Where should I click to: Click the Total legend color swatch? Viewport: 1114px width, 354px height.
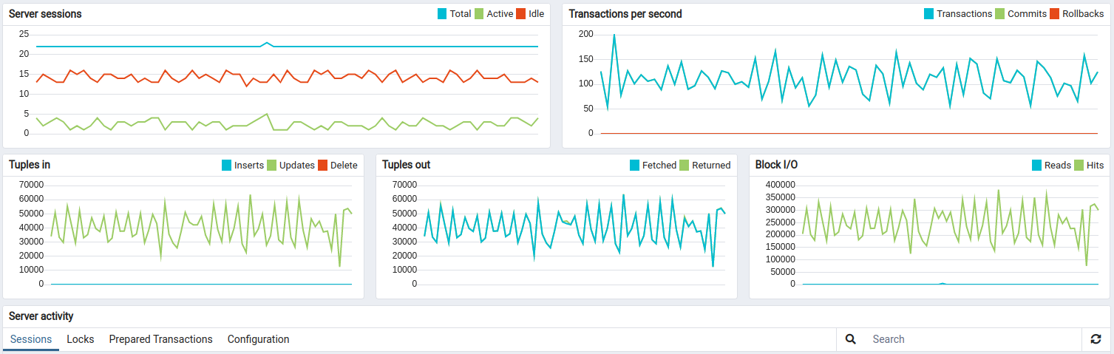pyautogui.click(x=441, y=14)
